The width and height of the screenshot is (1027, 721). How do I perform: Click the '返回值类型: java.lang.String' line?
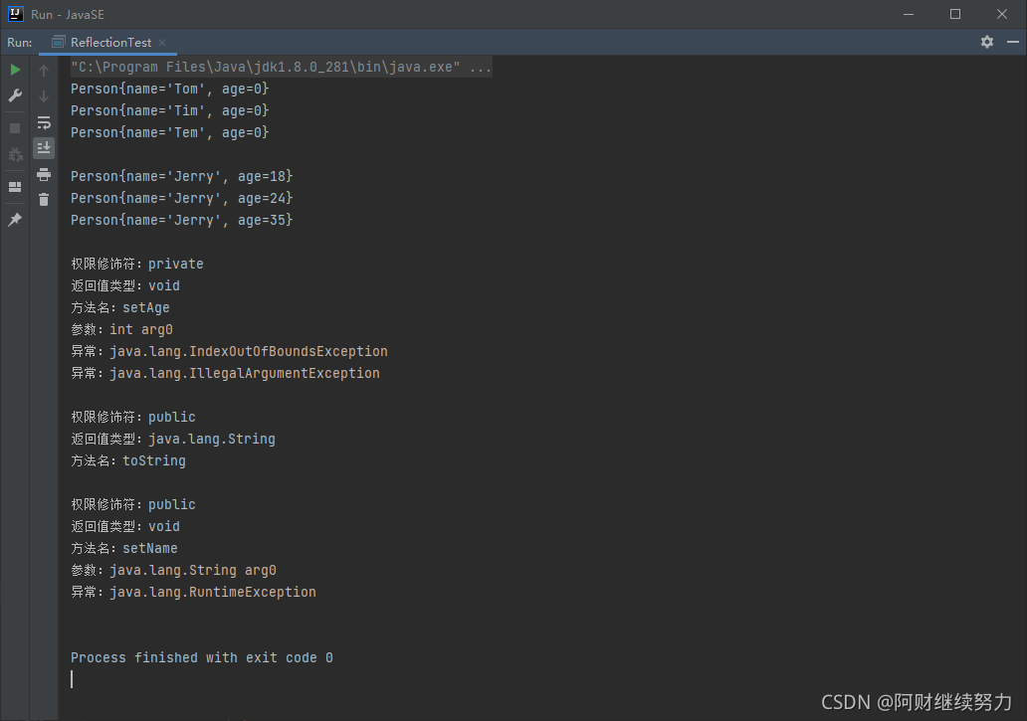click(173, 439)
